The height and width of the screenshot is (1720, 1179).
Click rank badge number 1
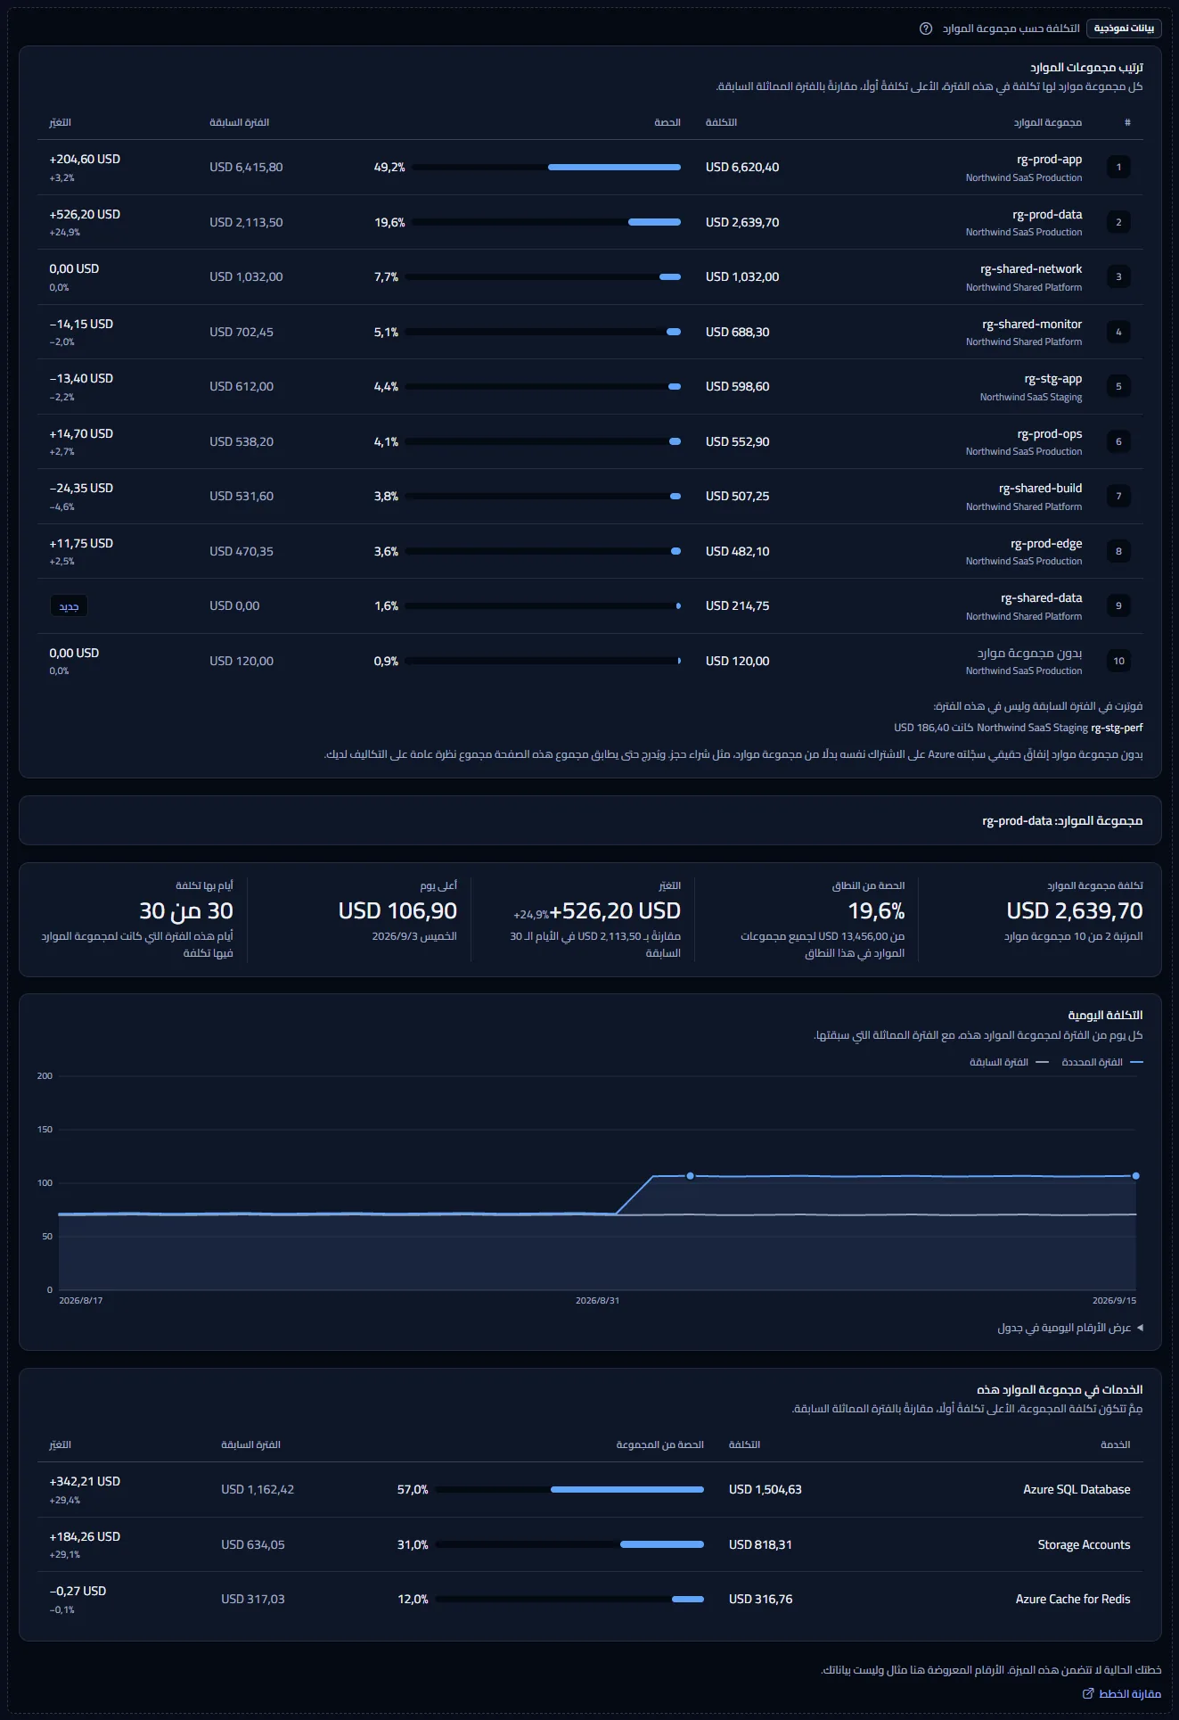(1118, 167)
